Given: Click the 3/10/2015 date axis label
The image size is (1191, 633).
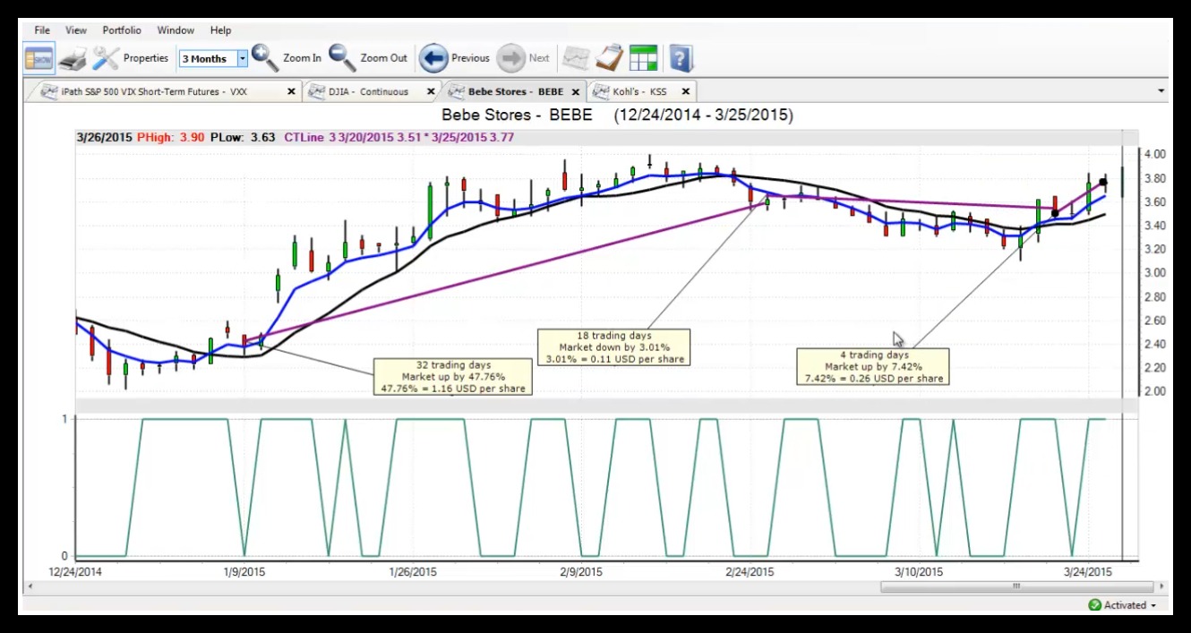Looking at the screenshot, I should click(918, 571).
